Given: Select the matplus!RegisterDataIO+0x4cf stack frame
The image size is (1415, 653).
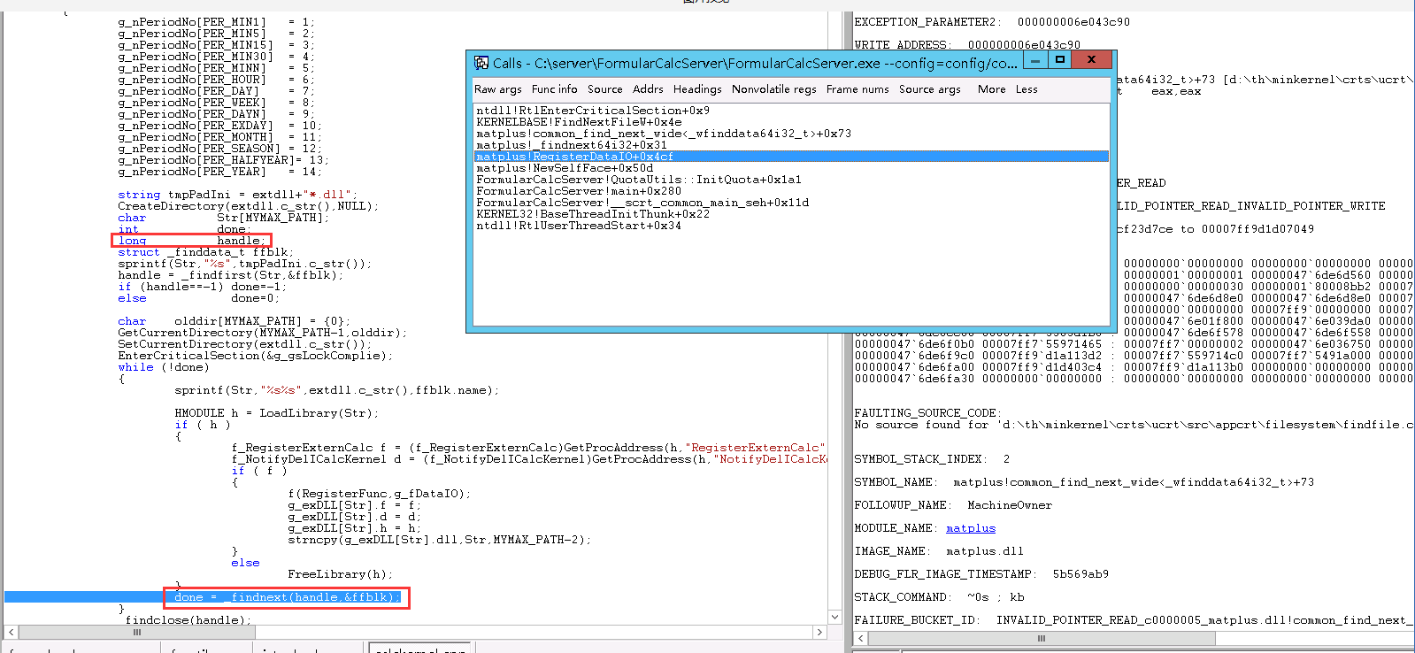Looking at the screenshot, I should [575, 157].
